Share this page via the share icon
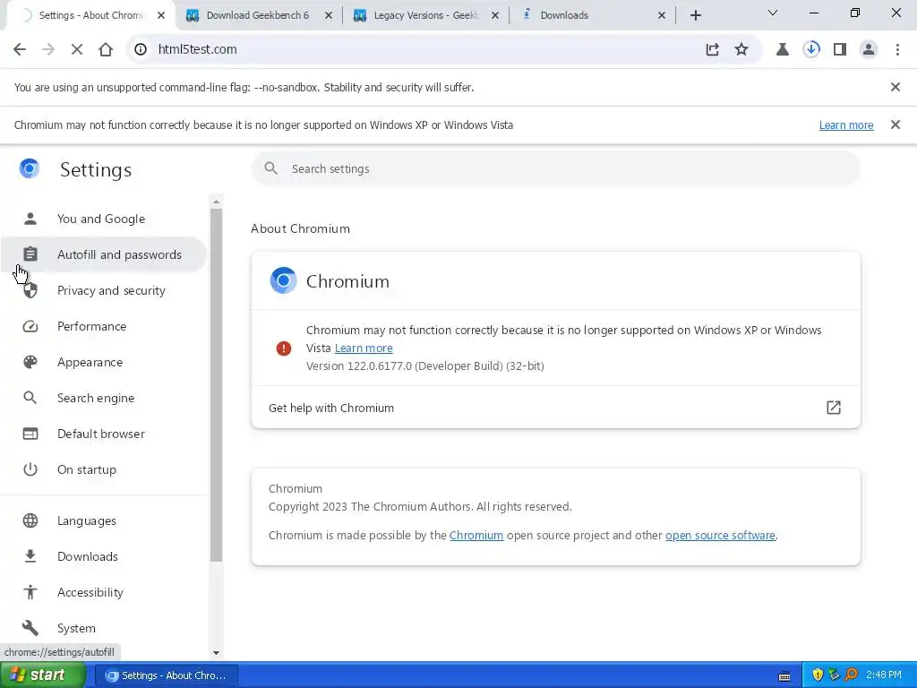The height and width of the screenshot is (688, 917). 712,49
